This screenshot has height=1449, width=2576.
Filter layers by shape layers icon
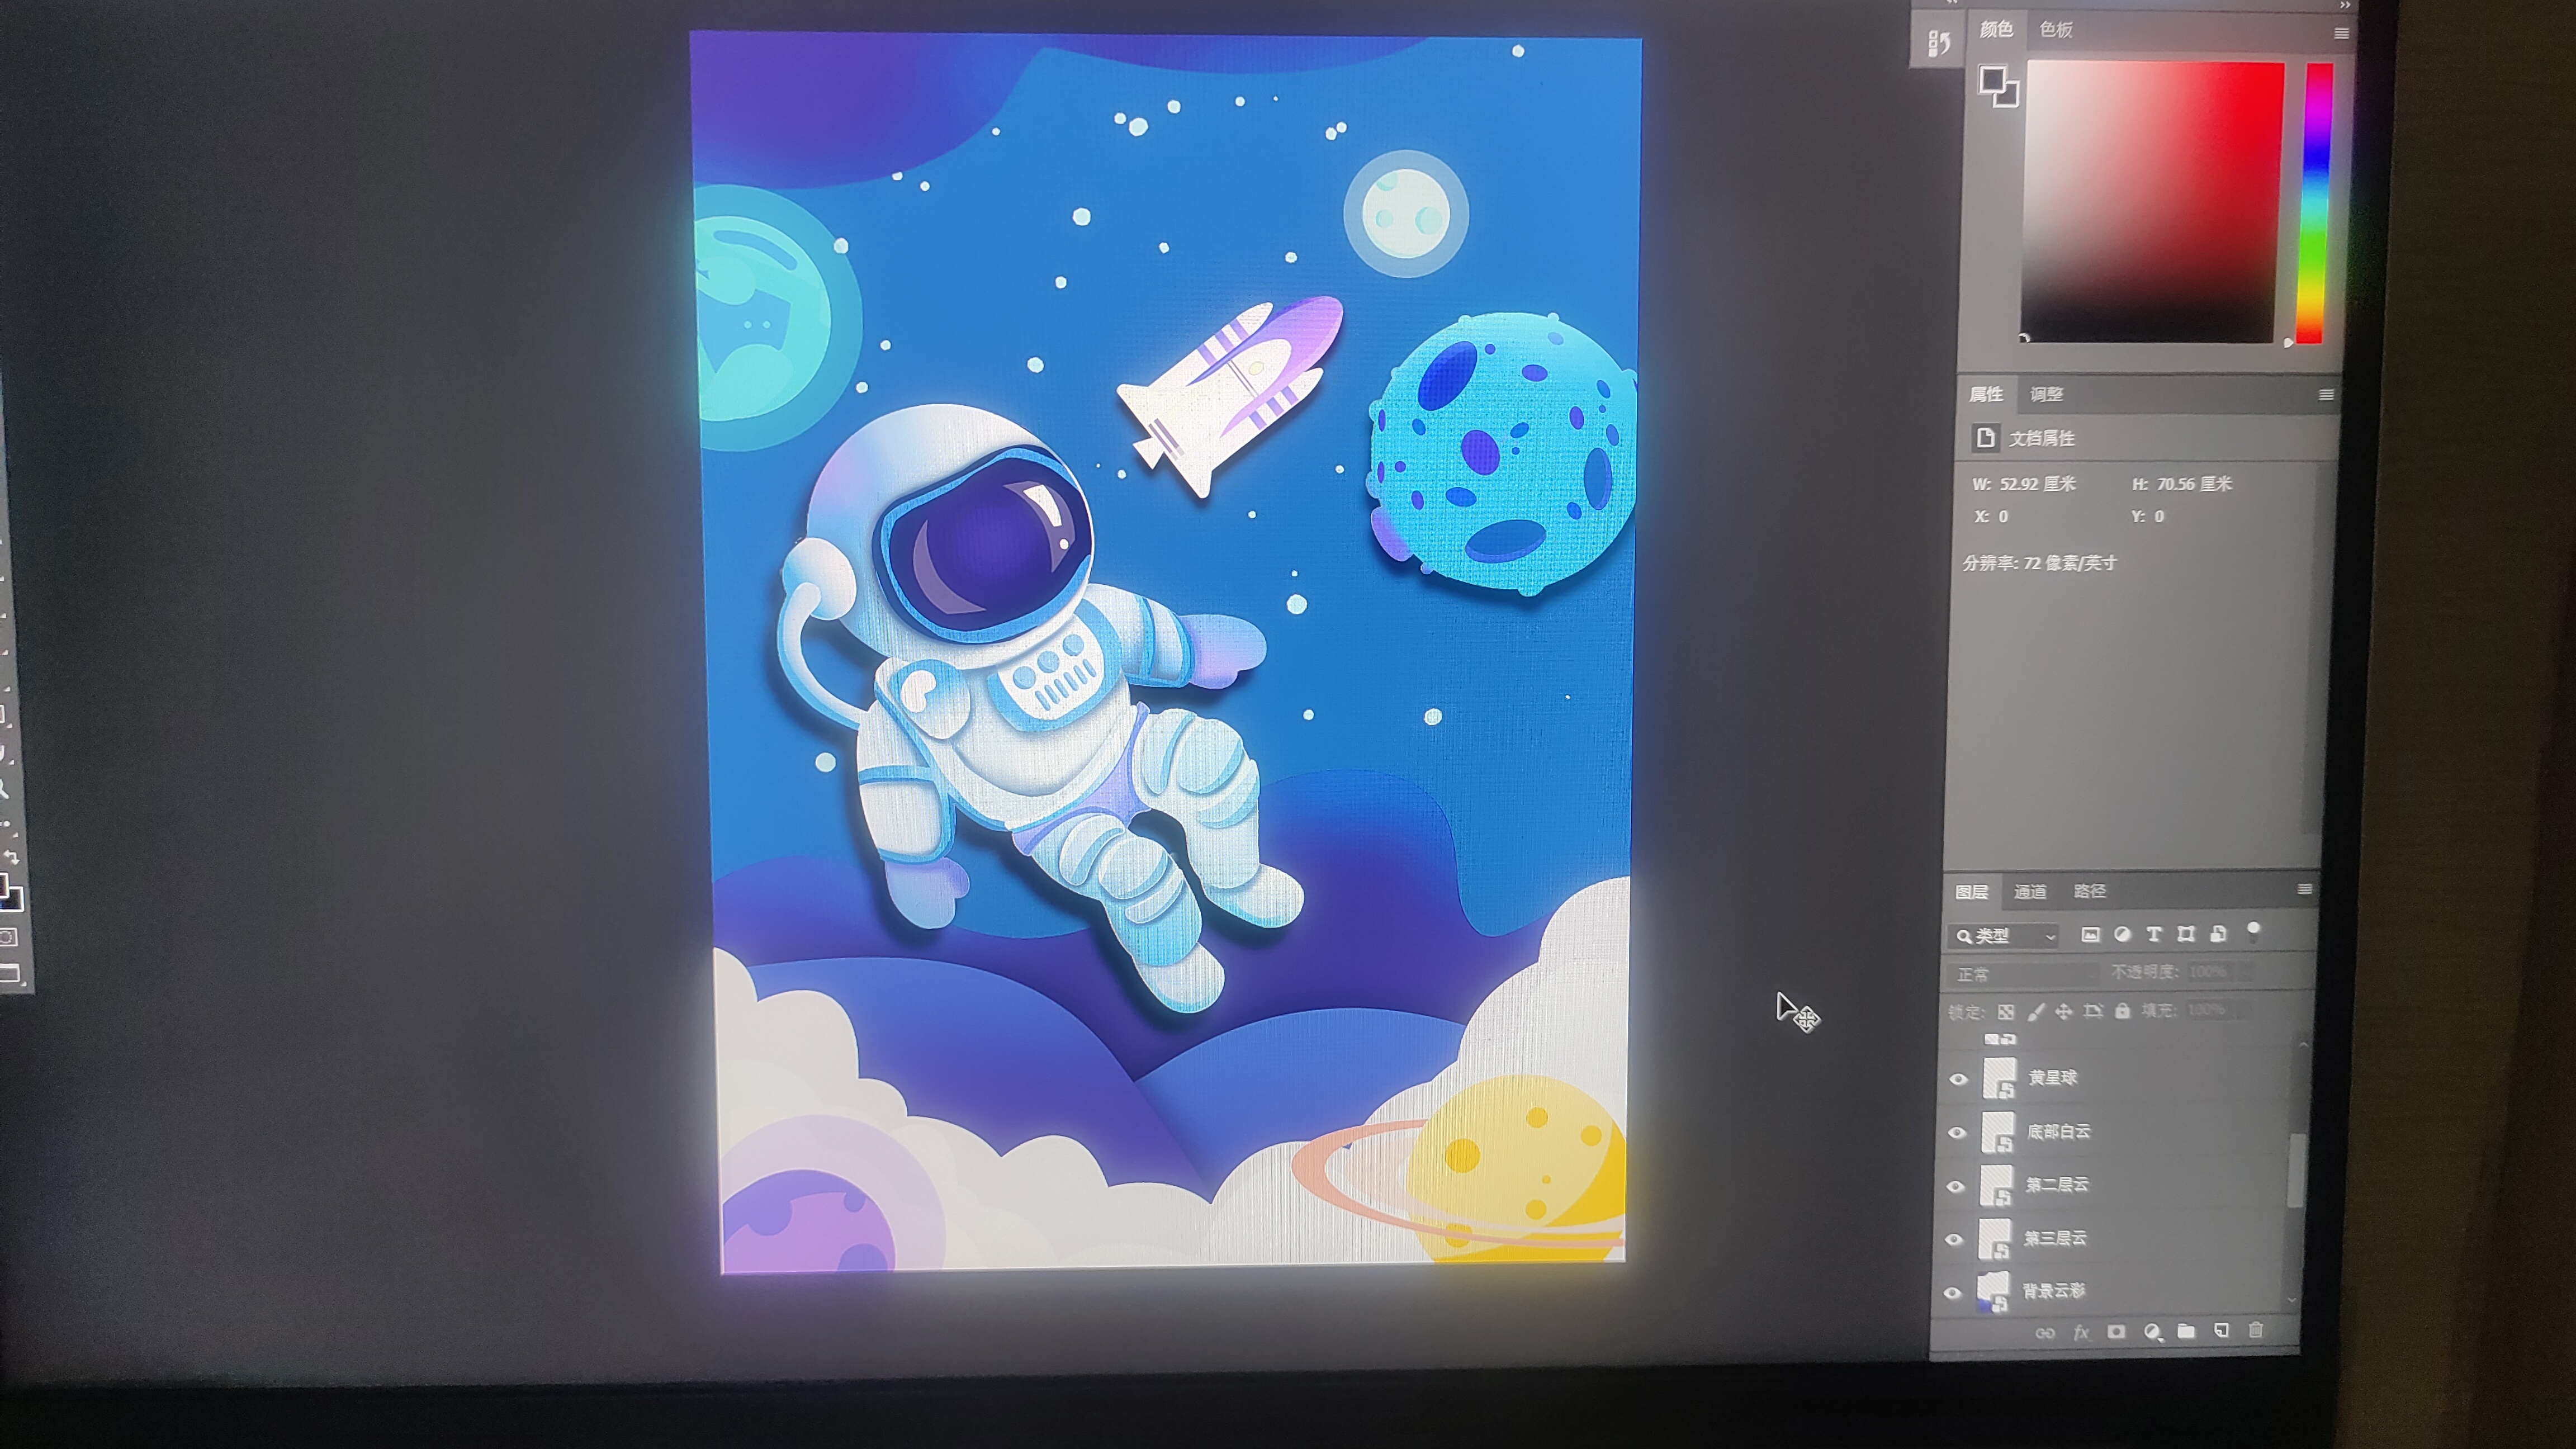click(2186, 934)
